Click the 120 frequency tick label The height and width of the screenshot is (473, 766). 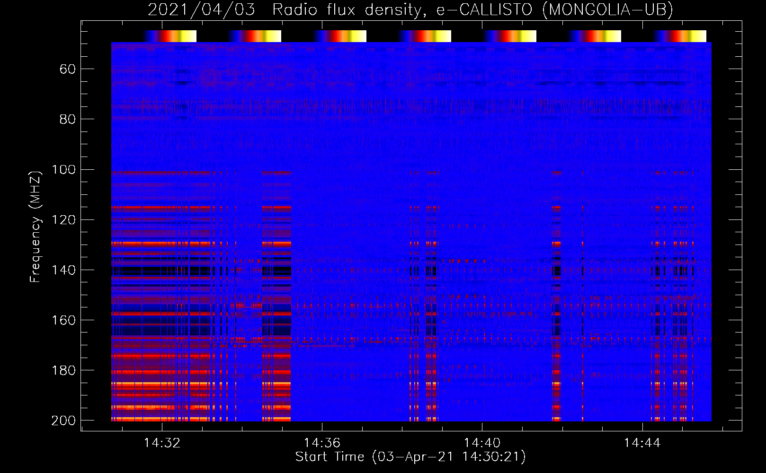(x=64, y=220)
